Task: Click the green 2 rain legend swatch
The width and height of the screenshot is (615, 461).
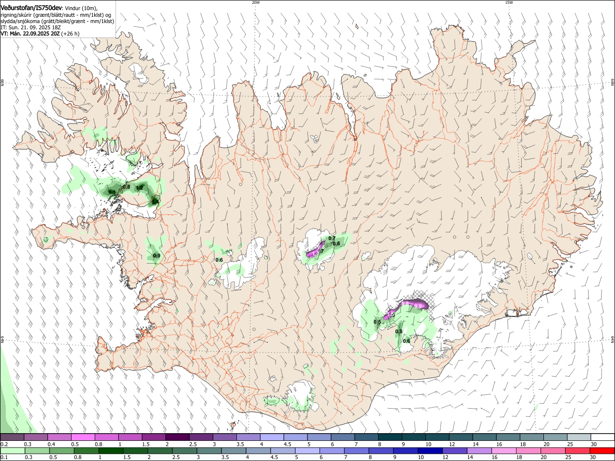Action: 160,451
